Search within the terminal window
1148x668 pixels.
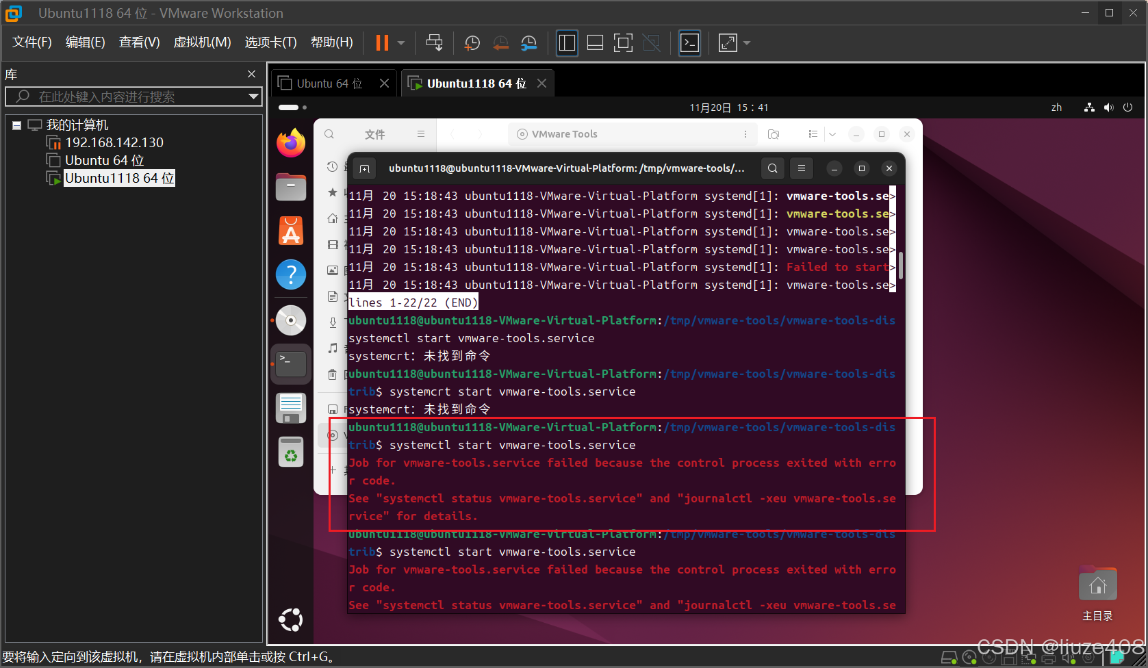tap(772, 168)
